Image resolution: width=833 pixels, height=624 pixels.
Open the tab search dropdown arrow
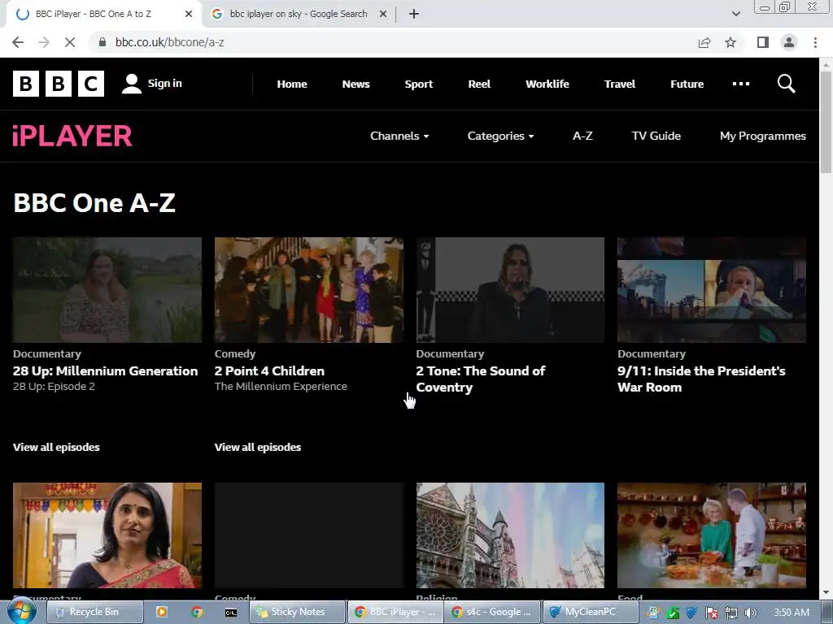click(735, 15)
